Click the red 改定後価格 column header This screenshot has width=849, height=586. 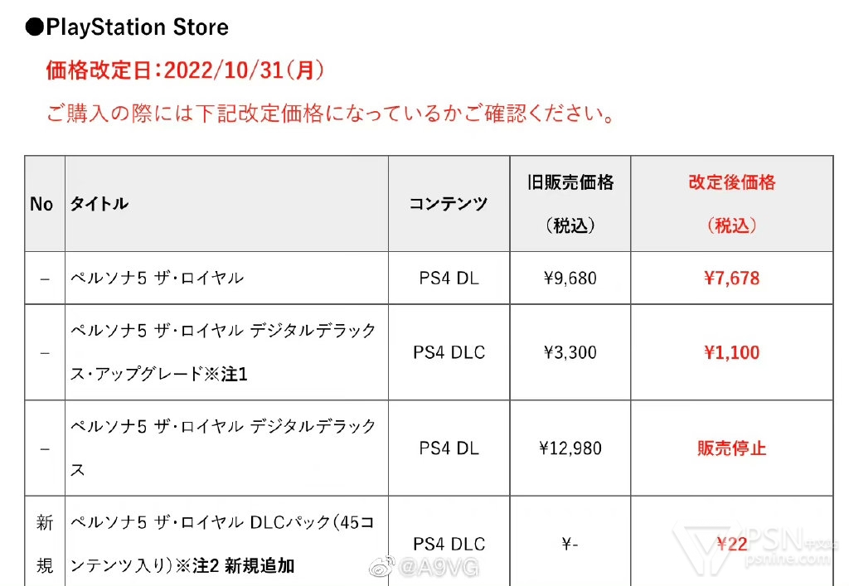point(732,183)
